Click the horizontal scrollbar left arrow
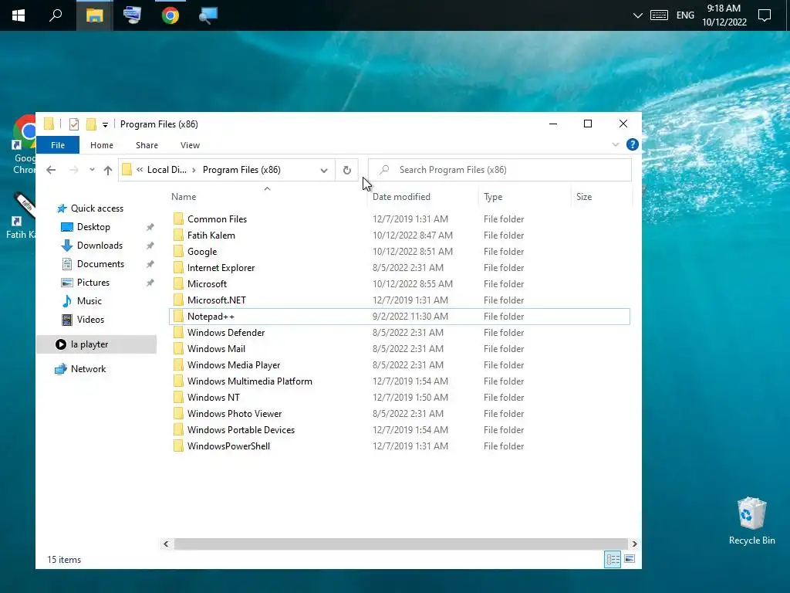Screen dimensions: 790x593 (166, 544)
